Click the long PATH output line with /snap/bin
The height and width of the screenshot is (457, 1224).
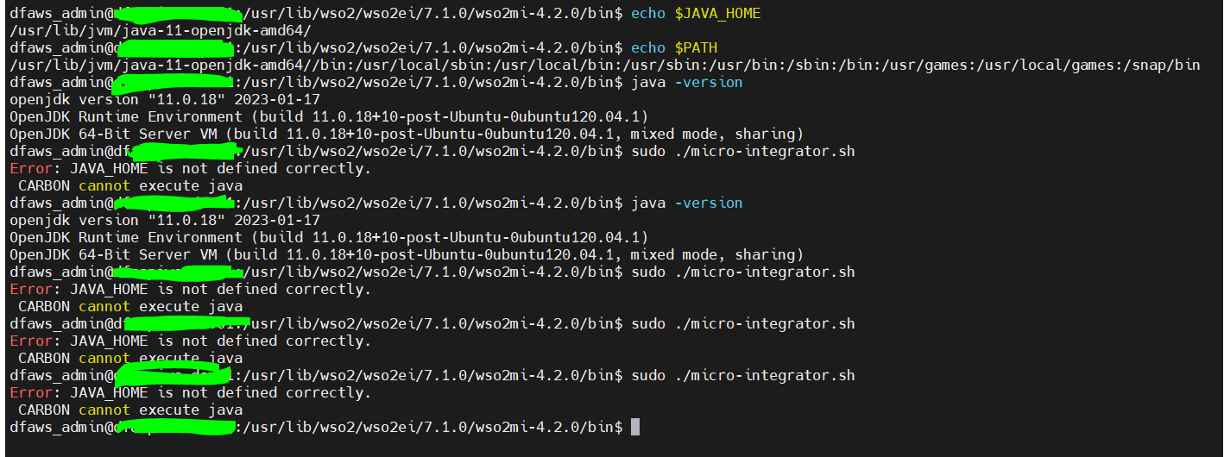pyautogui.click(x=605, y=66)
